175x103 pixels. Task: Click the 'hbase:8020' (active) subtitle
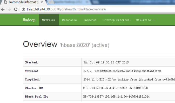(x=84, y=45)
